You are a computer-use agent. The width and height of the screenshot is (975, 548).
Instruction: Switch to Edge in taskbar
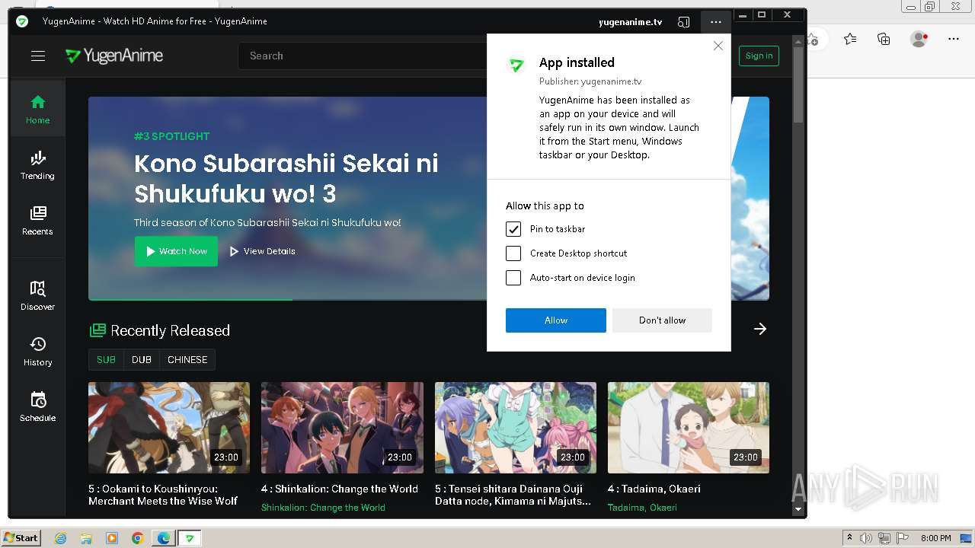click(164, 538)
